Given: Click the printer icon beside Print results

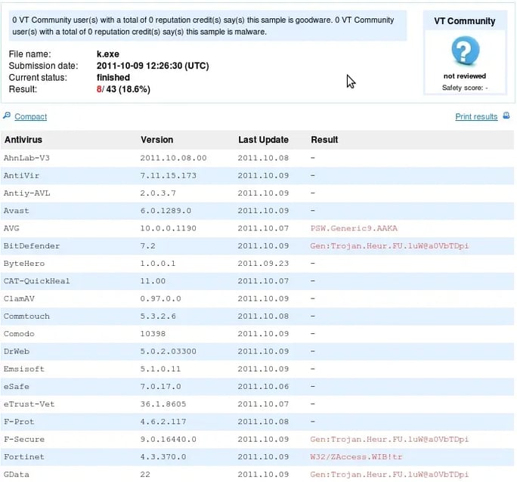Looking at the screenshot, I should (506, 116).
